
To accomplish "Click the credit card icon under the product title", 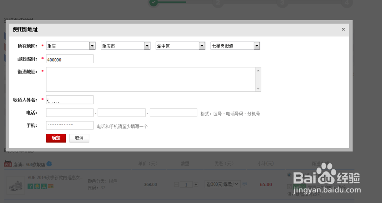I will (51, 187).
